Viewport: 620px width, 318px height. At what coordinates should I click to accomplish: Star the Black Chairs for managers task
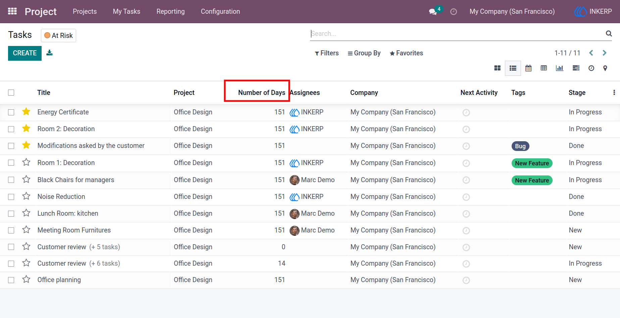click(x=26, y=179)
